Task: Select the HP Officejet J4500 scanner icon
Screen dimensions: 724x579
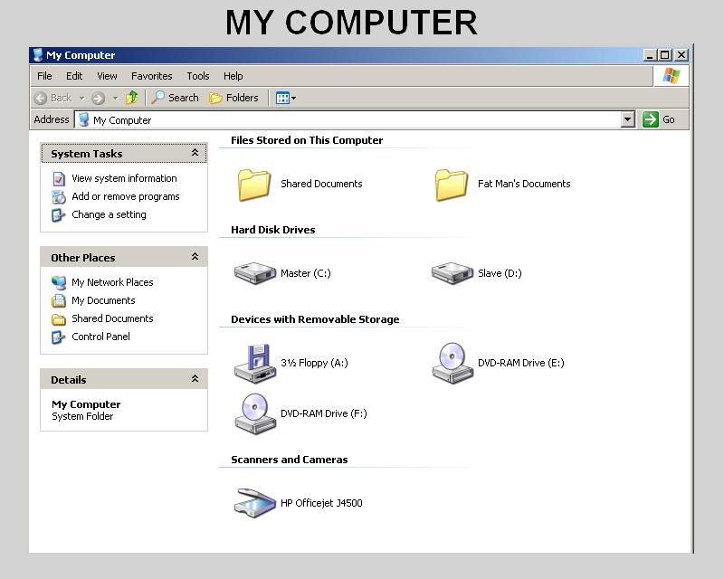Action: pos(254,503)
